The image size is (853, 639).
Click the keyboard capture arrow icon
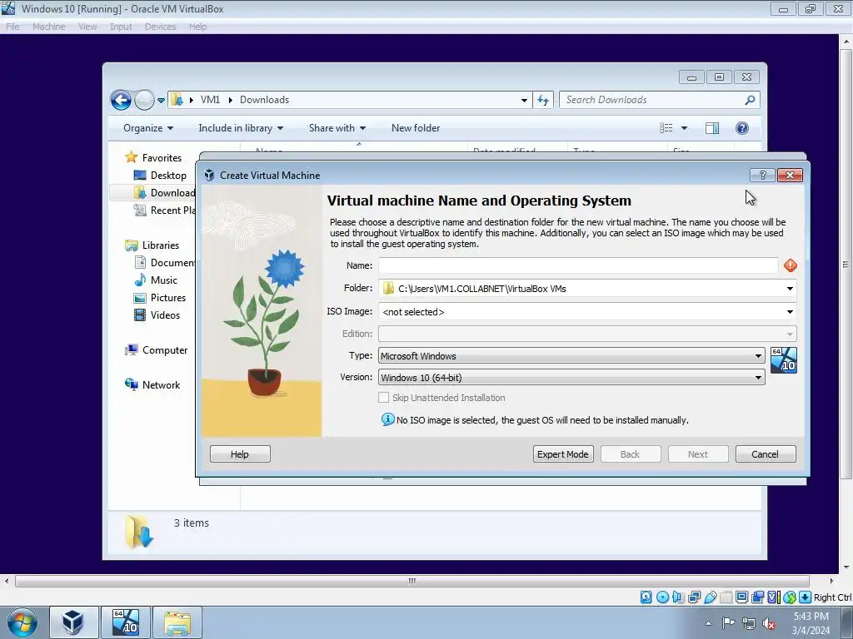click(x=806, y=597)
